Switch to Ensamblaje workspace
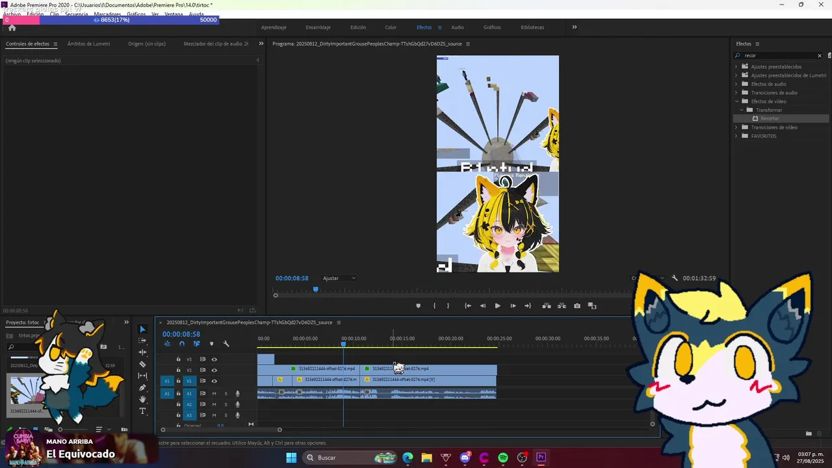 point(318,27)
